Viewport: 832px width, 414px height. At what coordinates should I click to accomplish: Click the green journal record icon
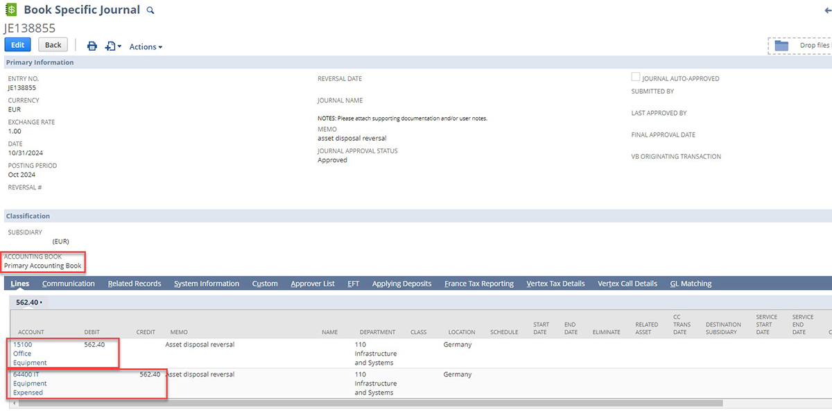11,10
